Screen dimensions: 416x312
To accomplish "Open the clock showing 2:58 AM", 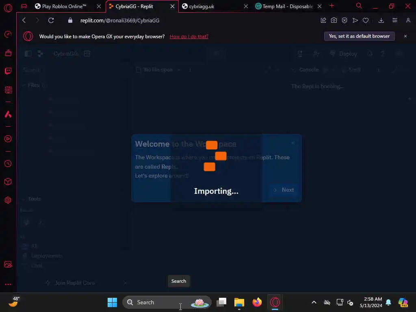I will coord(371,302).
